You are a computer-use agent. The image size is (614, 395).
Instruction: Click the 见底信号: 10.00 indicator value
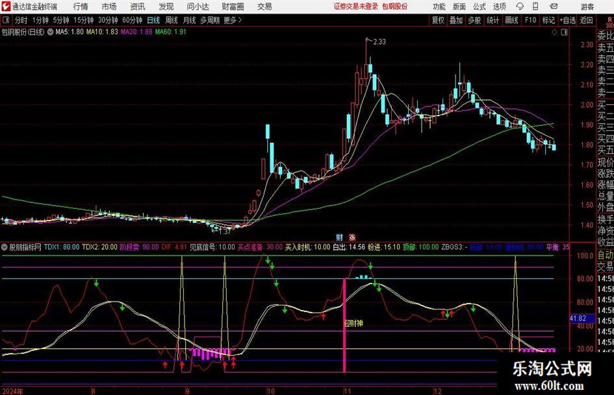212,247
